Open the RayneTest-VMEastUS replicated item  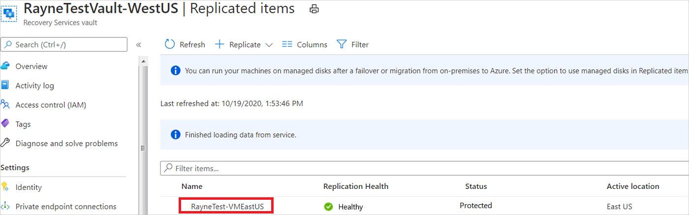point(226,207)
